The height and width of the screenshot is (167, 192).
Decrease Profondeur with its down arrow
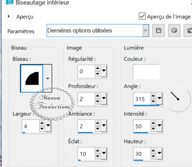point(98,102)
